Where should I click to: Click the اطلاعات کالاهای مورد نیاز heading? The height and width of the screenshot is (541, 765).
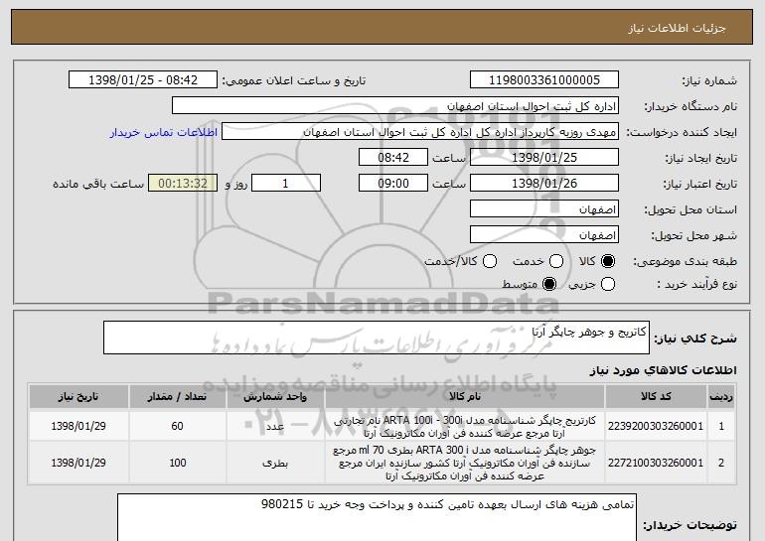pyautogui.click(x=663, y=370)
